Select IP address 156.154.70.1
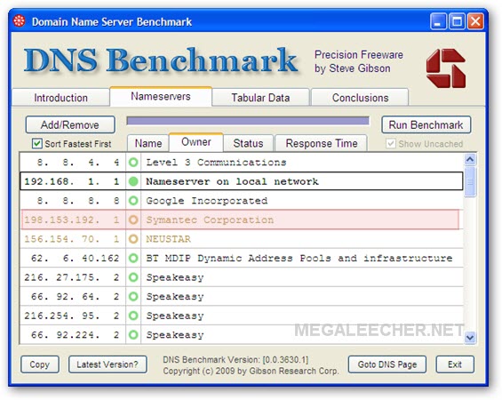This screenshot has width=502, height=400. 72,239
